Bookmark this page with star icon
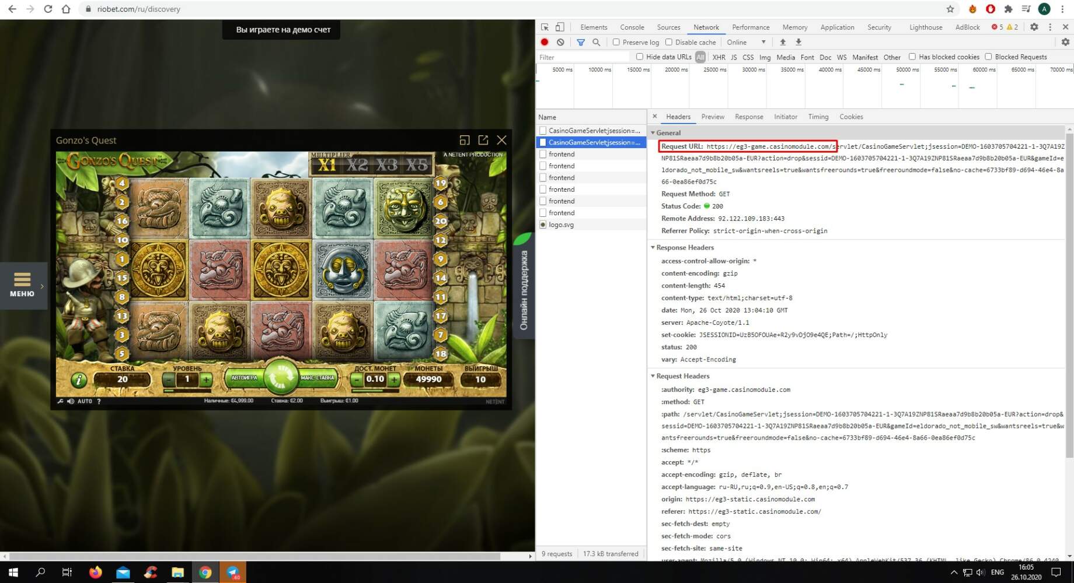The height and width of the screenshot is (583, 1074). [x=950, y=9]
